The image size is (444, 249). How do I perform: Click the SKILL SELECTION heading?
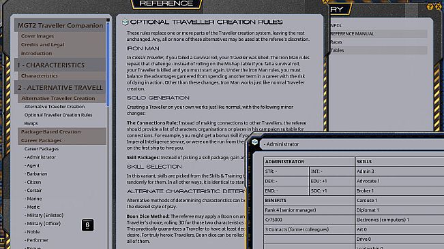(x=154, y=167)
